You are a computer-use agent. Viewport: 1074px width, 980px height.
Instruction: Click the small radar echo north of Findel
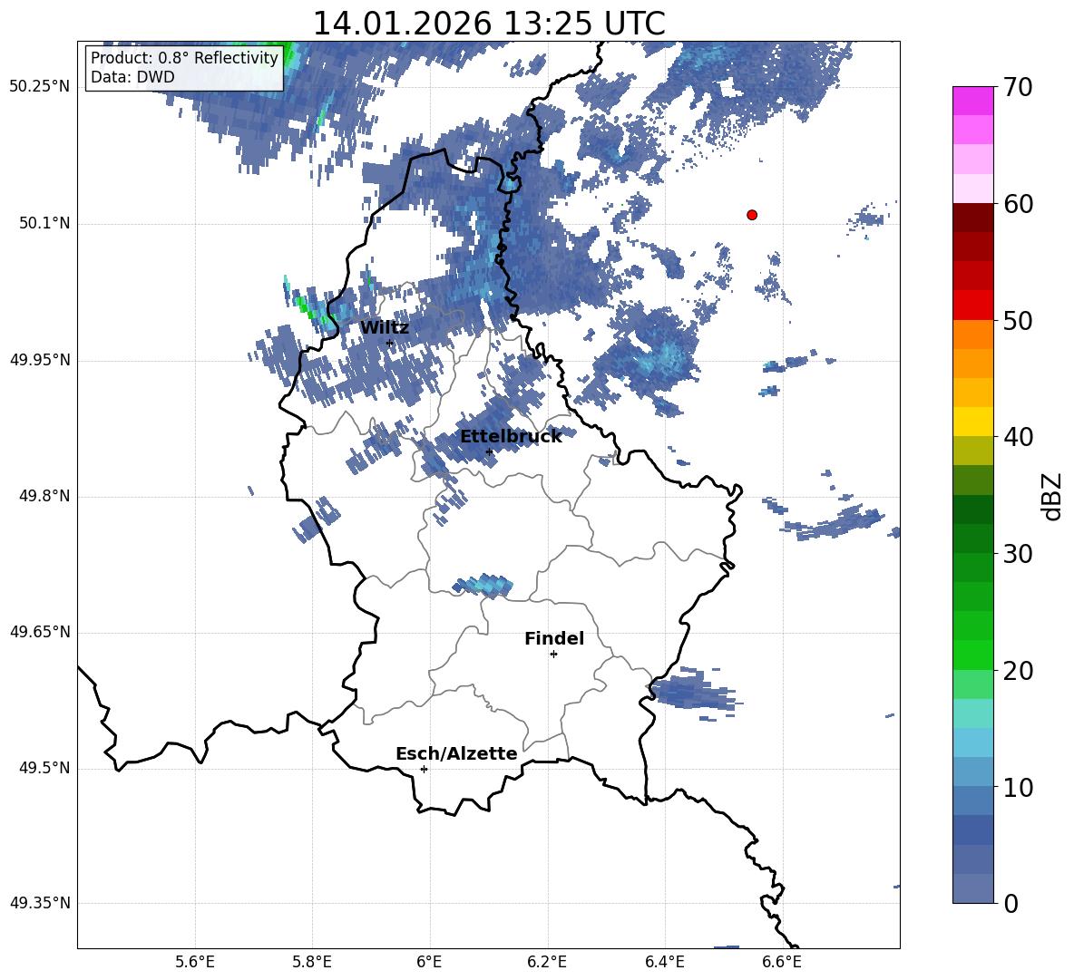(483, 585)
